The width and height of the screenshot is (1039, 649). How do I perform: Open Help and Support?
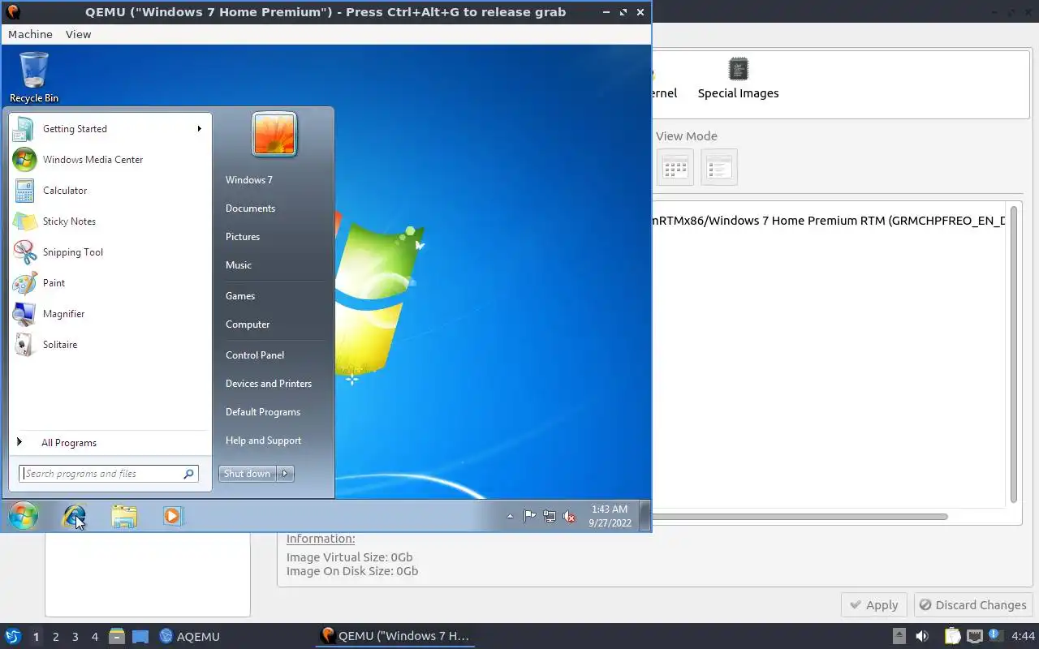pyautogui.click(x=263, y=441)
